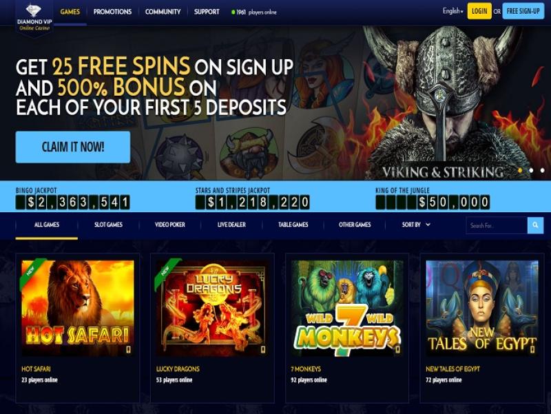Select the second carousel slide dot
Screen dimensions: 551x414
coord(531,170)
